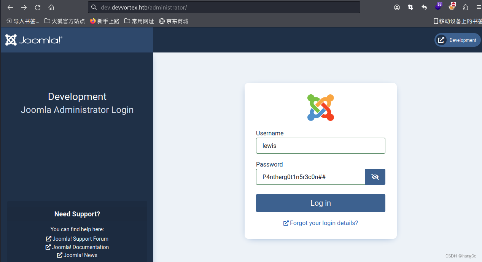Click the external link icon in Development button
This screenshot has height=262, width=482.
click(441, 40)
